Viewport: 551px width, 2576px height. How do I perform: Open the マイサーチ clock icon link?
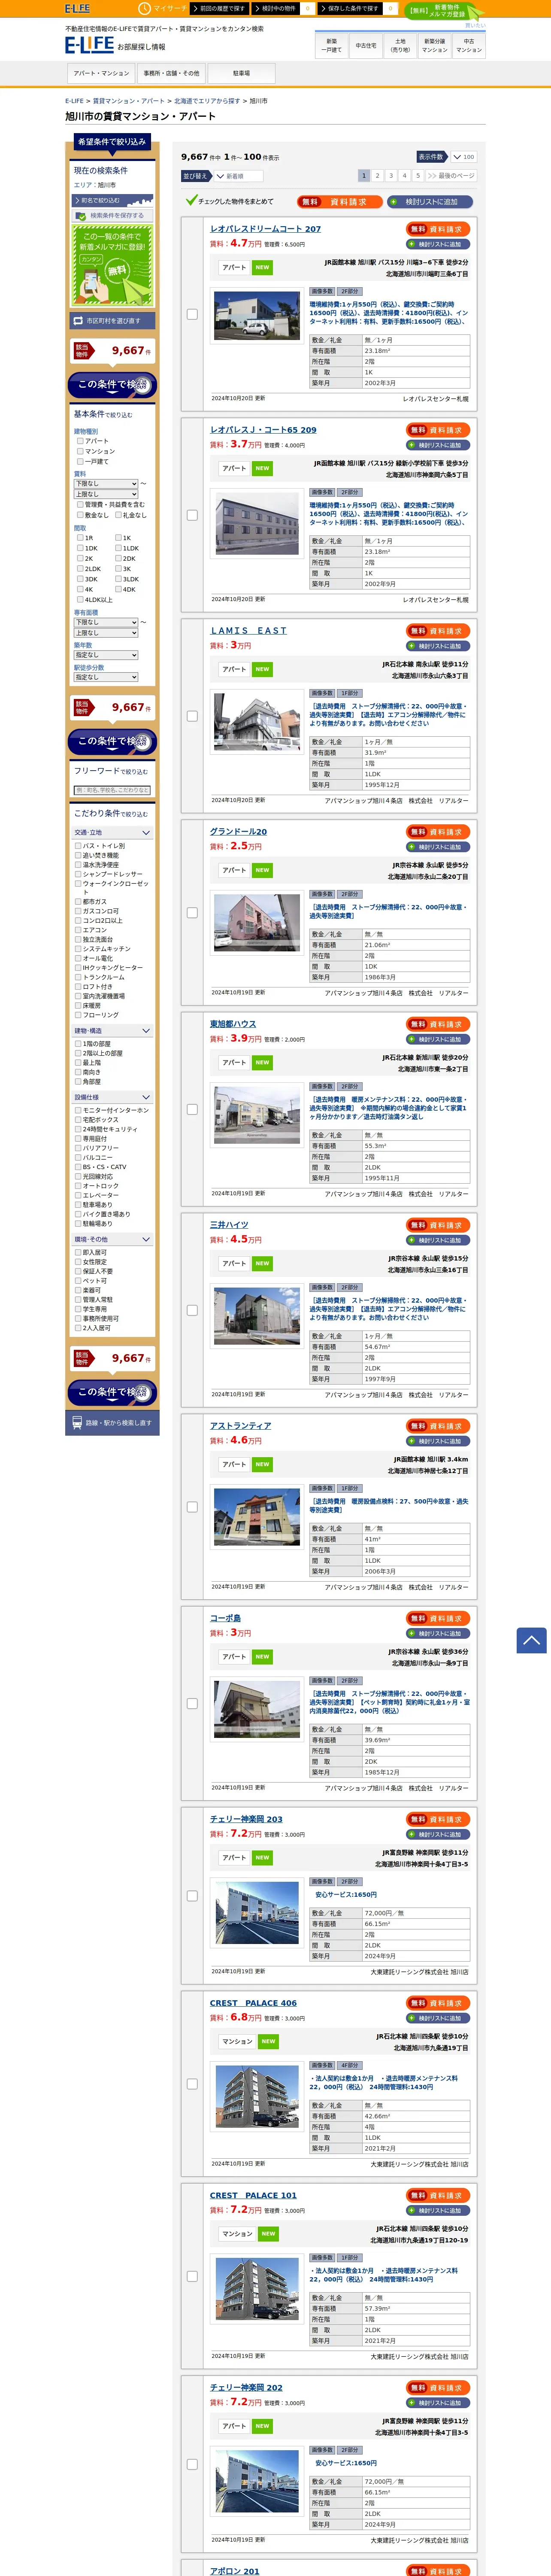point(162,8)
